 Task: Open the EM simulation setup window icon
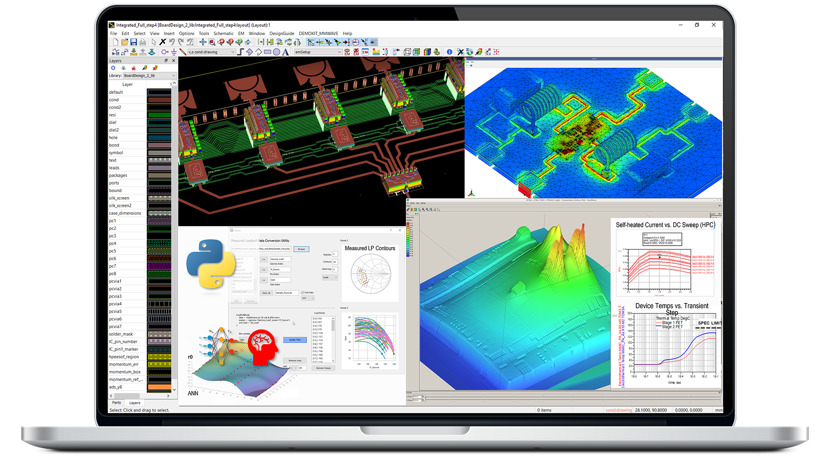[365, 52]
